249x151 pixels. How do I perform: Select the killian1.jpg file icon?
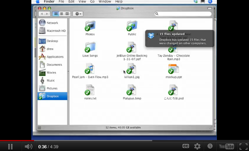pos(132,69)
